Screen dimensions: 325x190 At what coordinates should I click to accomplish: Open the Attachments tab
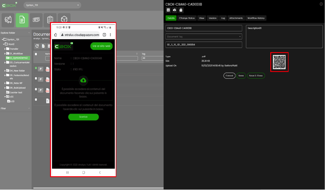pos(236,18)
